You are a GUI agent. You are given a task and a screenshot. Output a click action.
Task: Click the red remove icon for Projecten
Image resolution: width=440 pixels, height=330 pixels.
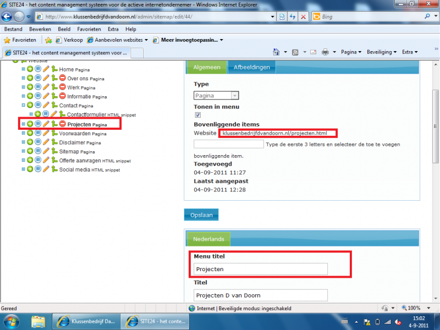click(x=62, y=124)
